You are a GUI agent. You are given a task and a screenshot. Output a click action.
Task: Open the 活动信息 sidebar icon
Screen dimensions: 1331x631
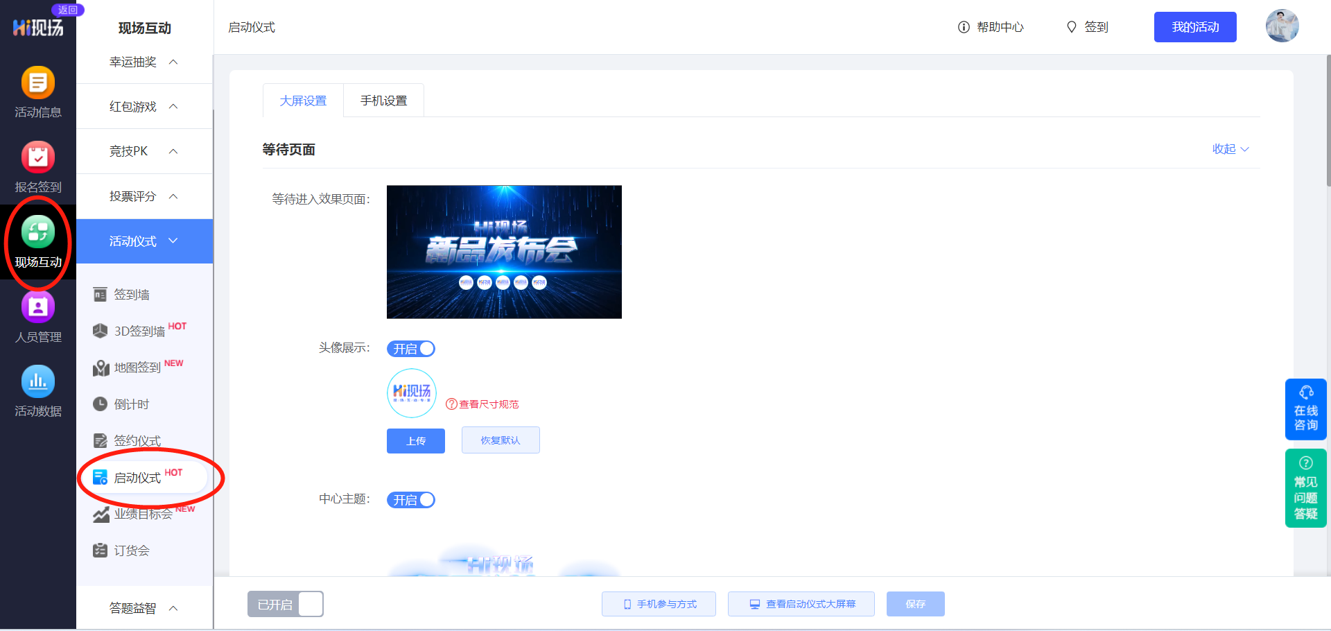pyautogui.click(x=38, y=92)
